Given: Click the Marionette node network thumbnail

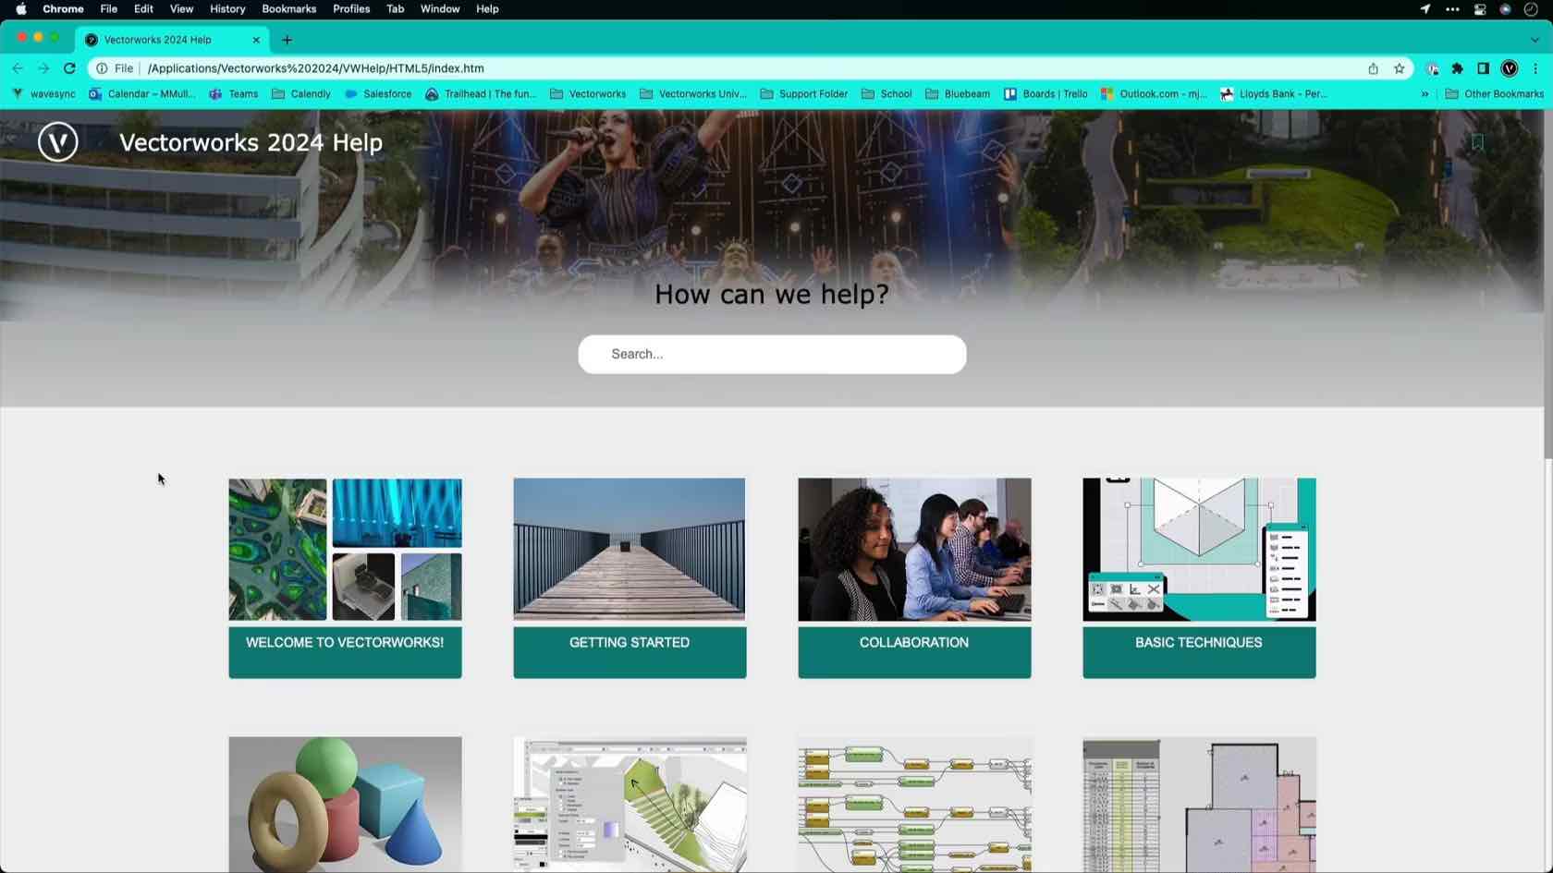Looking at the screenshot, I should (914, 805).
